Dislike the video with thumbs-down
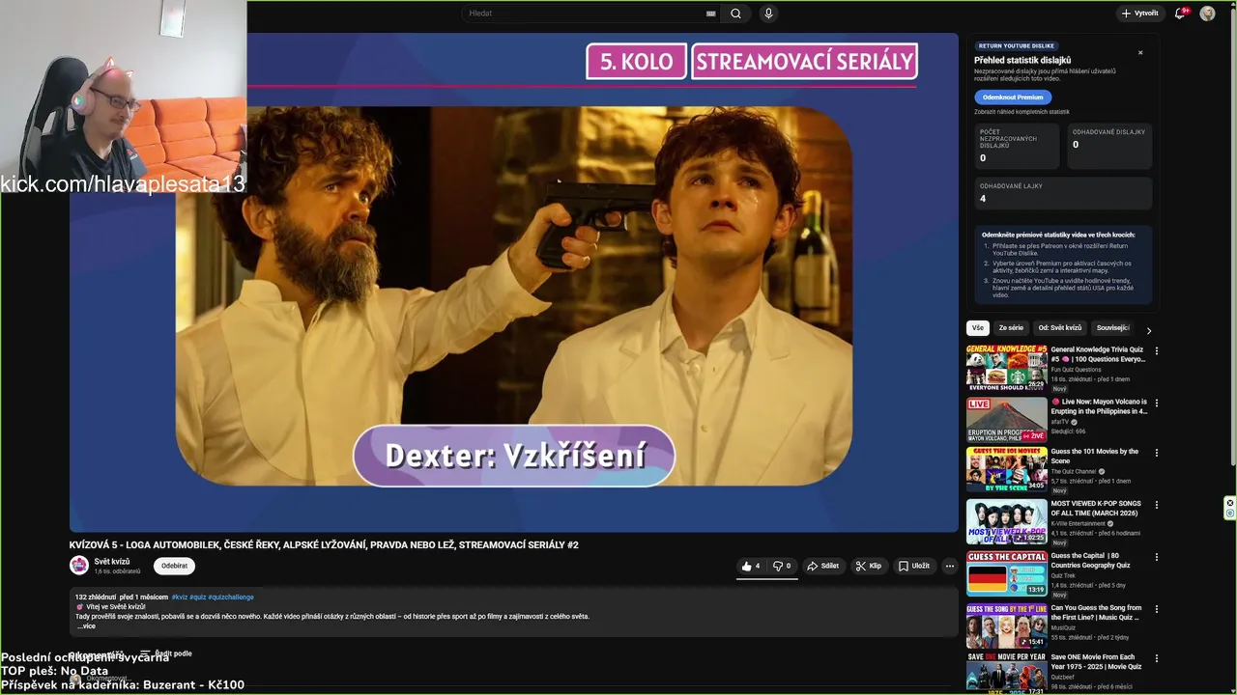1237x695 pixels. click(x=782, y=567)
